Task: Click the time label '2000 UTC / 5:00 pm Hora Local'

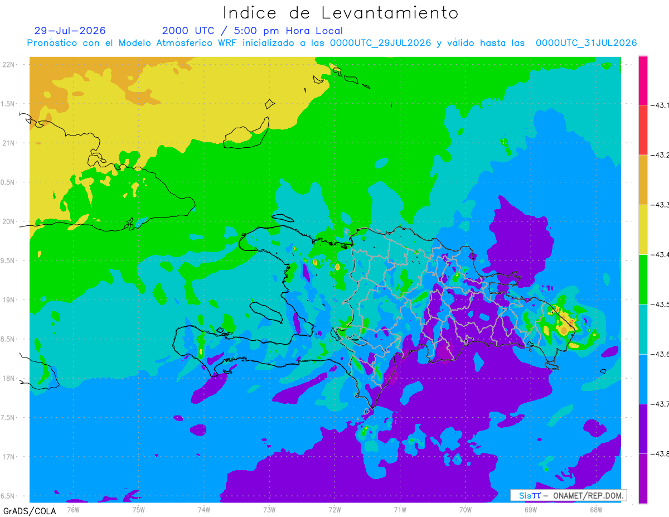Action: point(252,31)
